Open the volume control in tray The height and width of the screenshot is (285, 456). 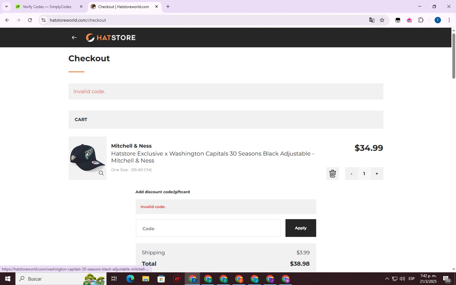pyautogui.click(x=402, y=279)
